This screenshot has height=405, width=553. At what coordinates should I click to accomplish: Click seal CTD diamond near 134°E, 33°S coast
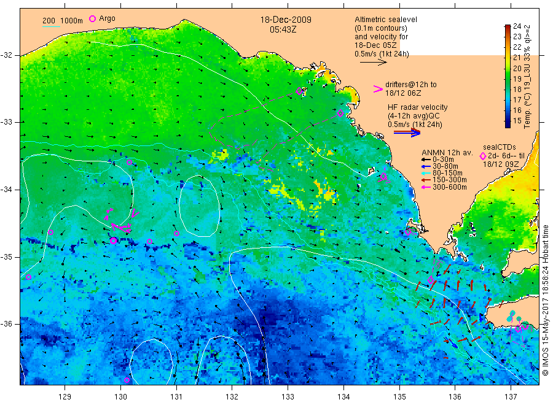pos(340,114)
